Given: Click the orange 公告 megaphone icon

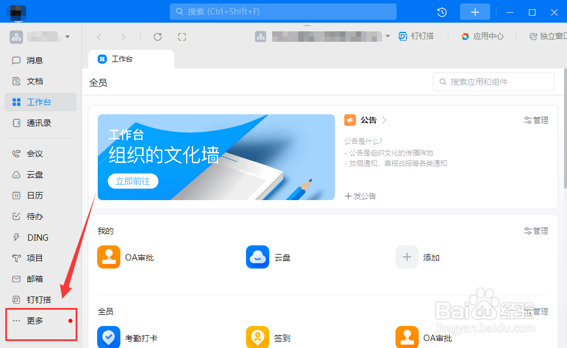Looking at the screenshot, I should (350, 120).
